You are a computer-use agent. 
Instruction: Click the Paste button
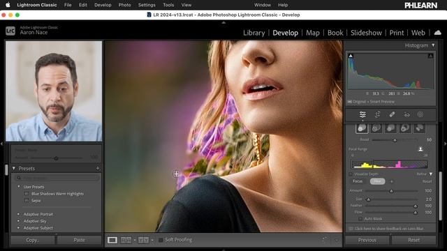(x=79, y=240)
